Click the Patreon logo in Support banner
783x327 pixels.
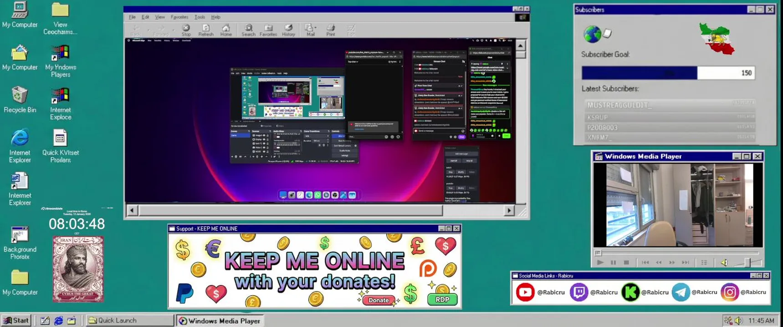click(x=428, y=269)
